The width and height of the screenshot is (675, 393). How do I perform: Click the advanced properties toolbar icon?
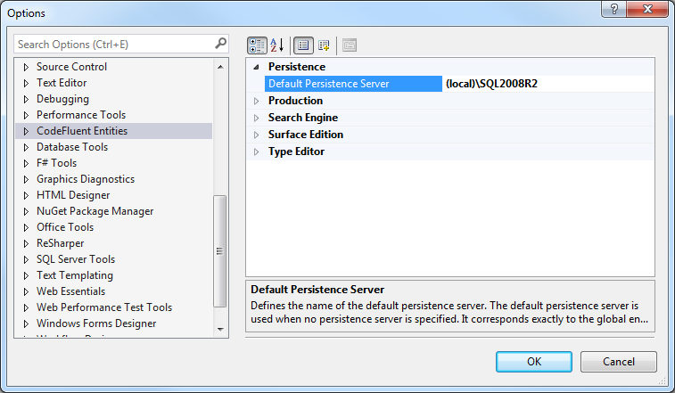(323, 45)
